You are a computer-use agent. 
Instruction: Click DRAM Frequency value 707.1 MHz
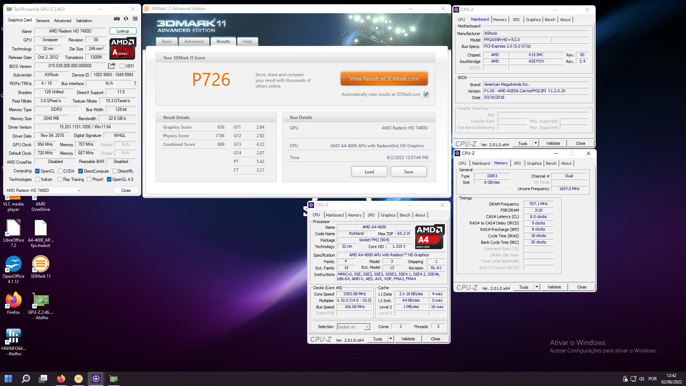[538, 204]
